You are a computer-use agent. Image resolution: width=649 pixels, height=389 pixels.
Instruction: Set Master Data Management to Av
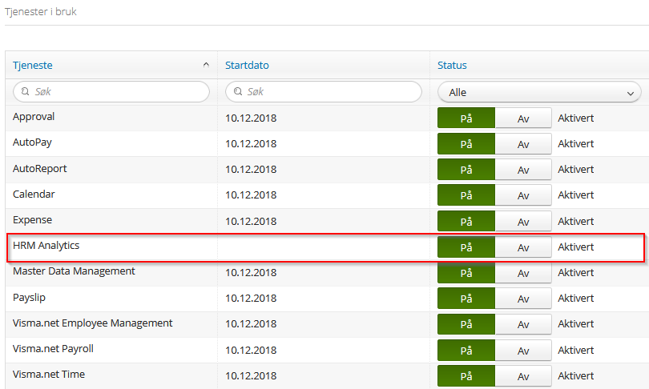523,273
